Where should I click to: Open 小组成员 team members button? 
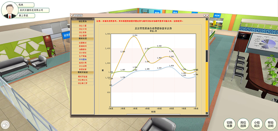257,124
